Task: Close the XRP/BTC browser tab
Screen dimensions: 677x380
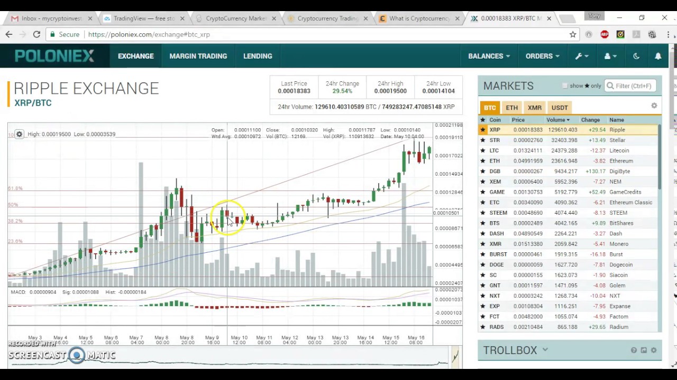Action: 549,18
